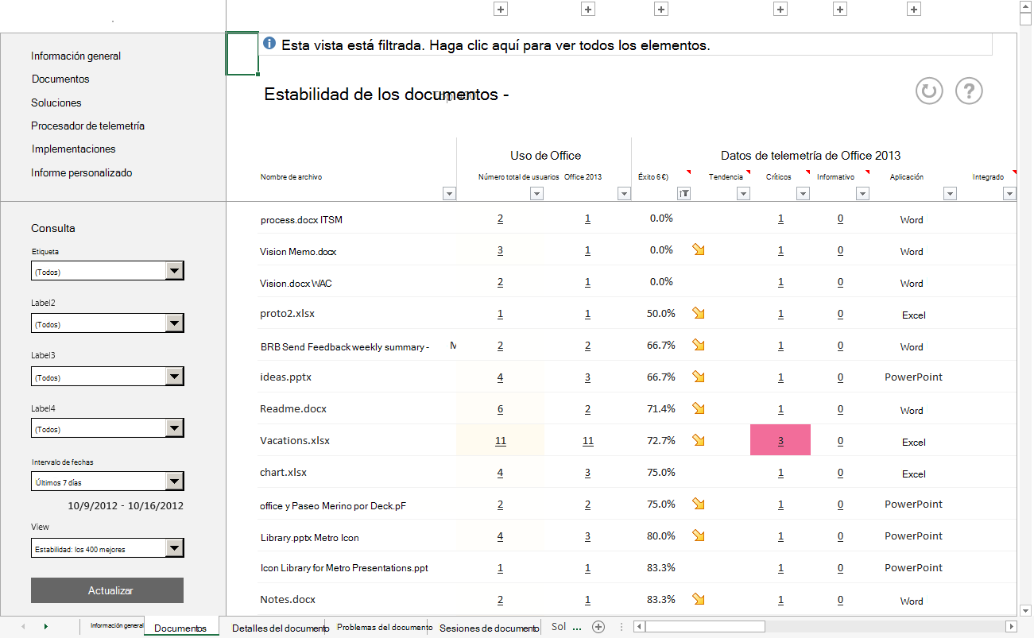Go to Informe personalizado in sidebar
This screenshot has width=1034, height=638.
point(82,172)
